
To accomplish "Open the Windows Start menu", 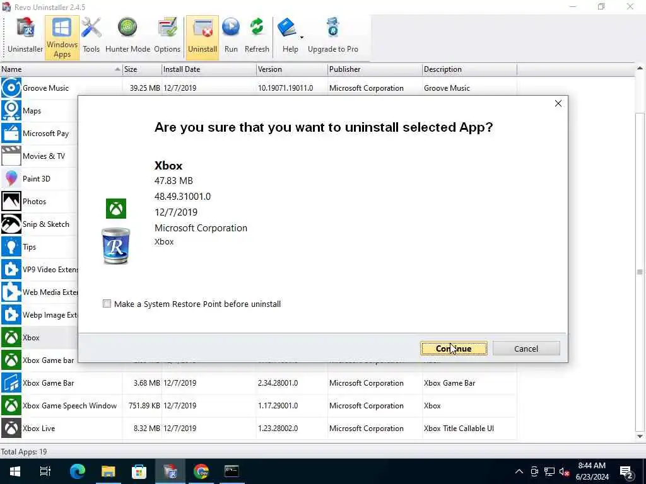I will point(15,471).
